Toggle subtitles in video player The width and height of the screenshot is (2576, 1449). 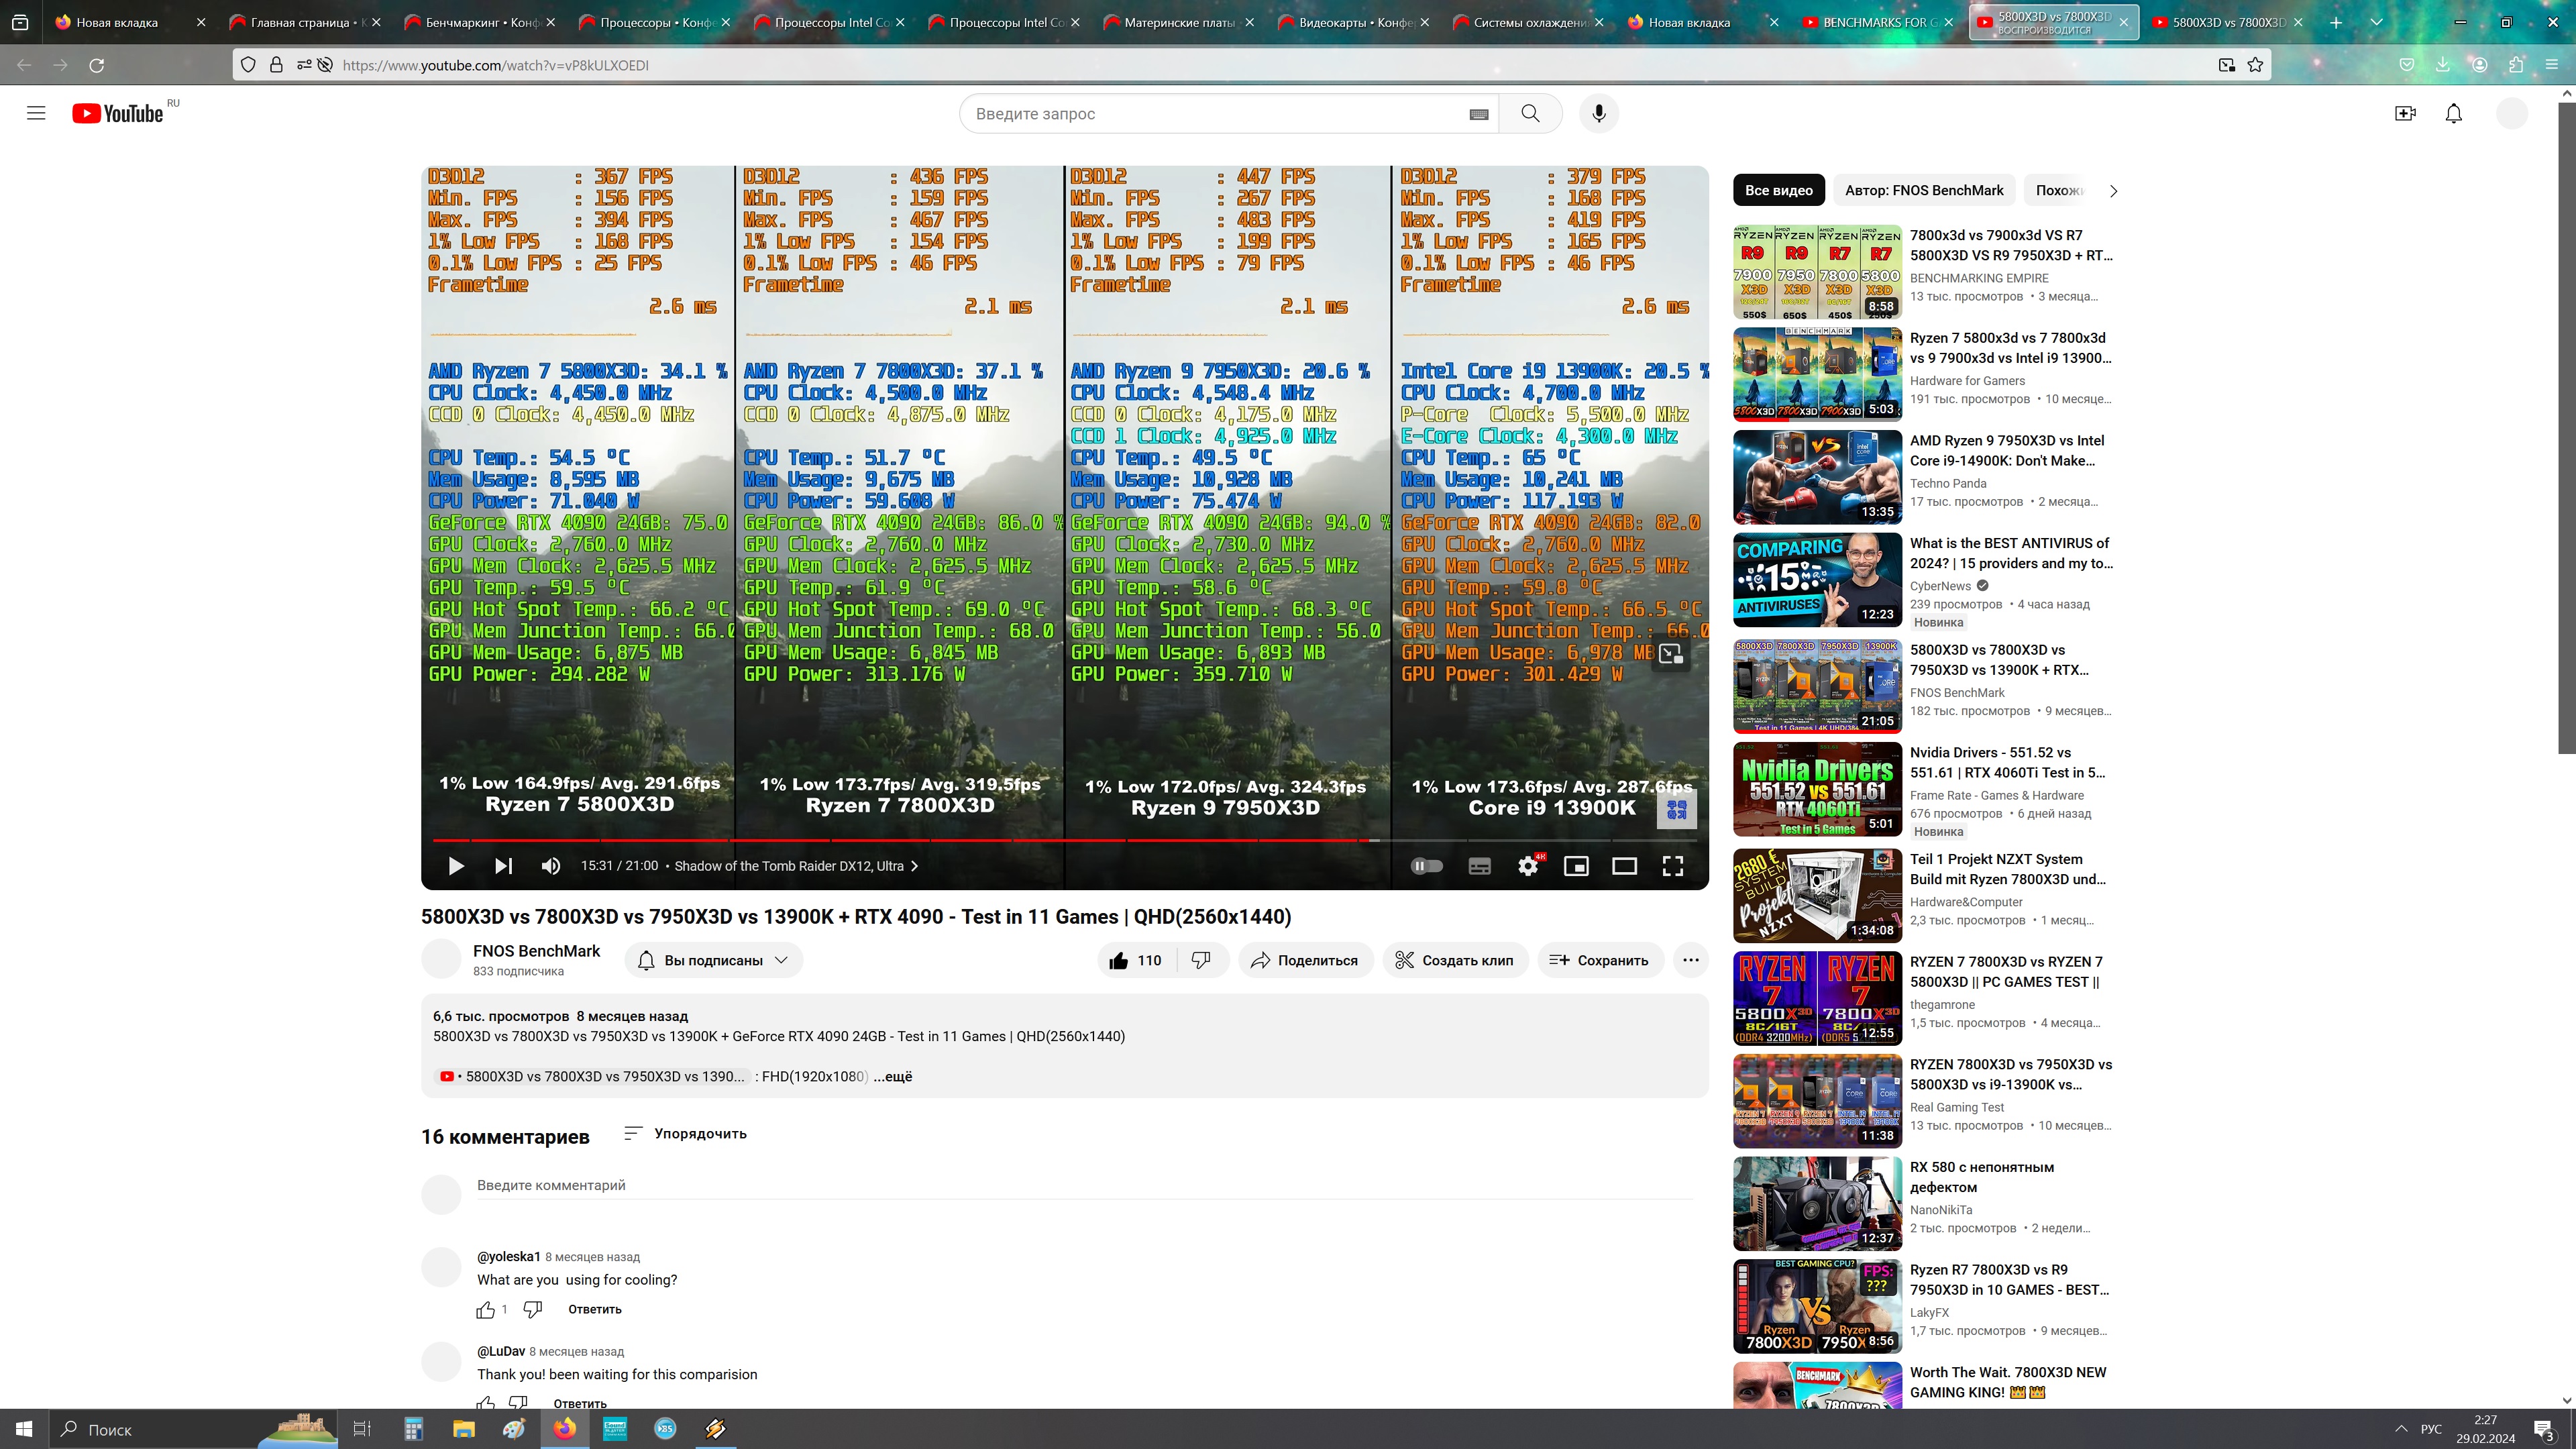coord(1479,866)
